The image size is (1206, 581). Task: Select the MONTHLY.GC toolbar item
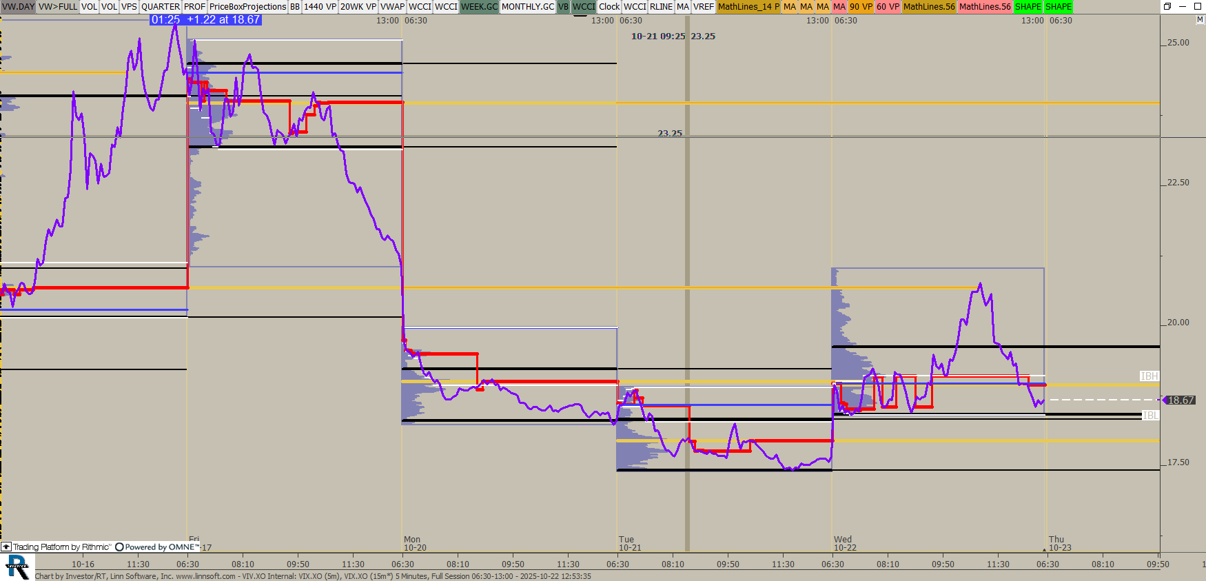pos(527,6)
